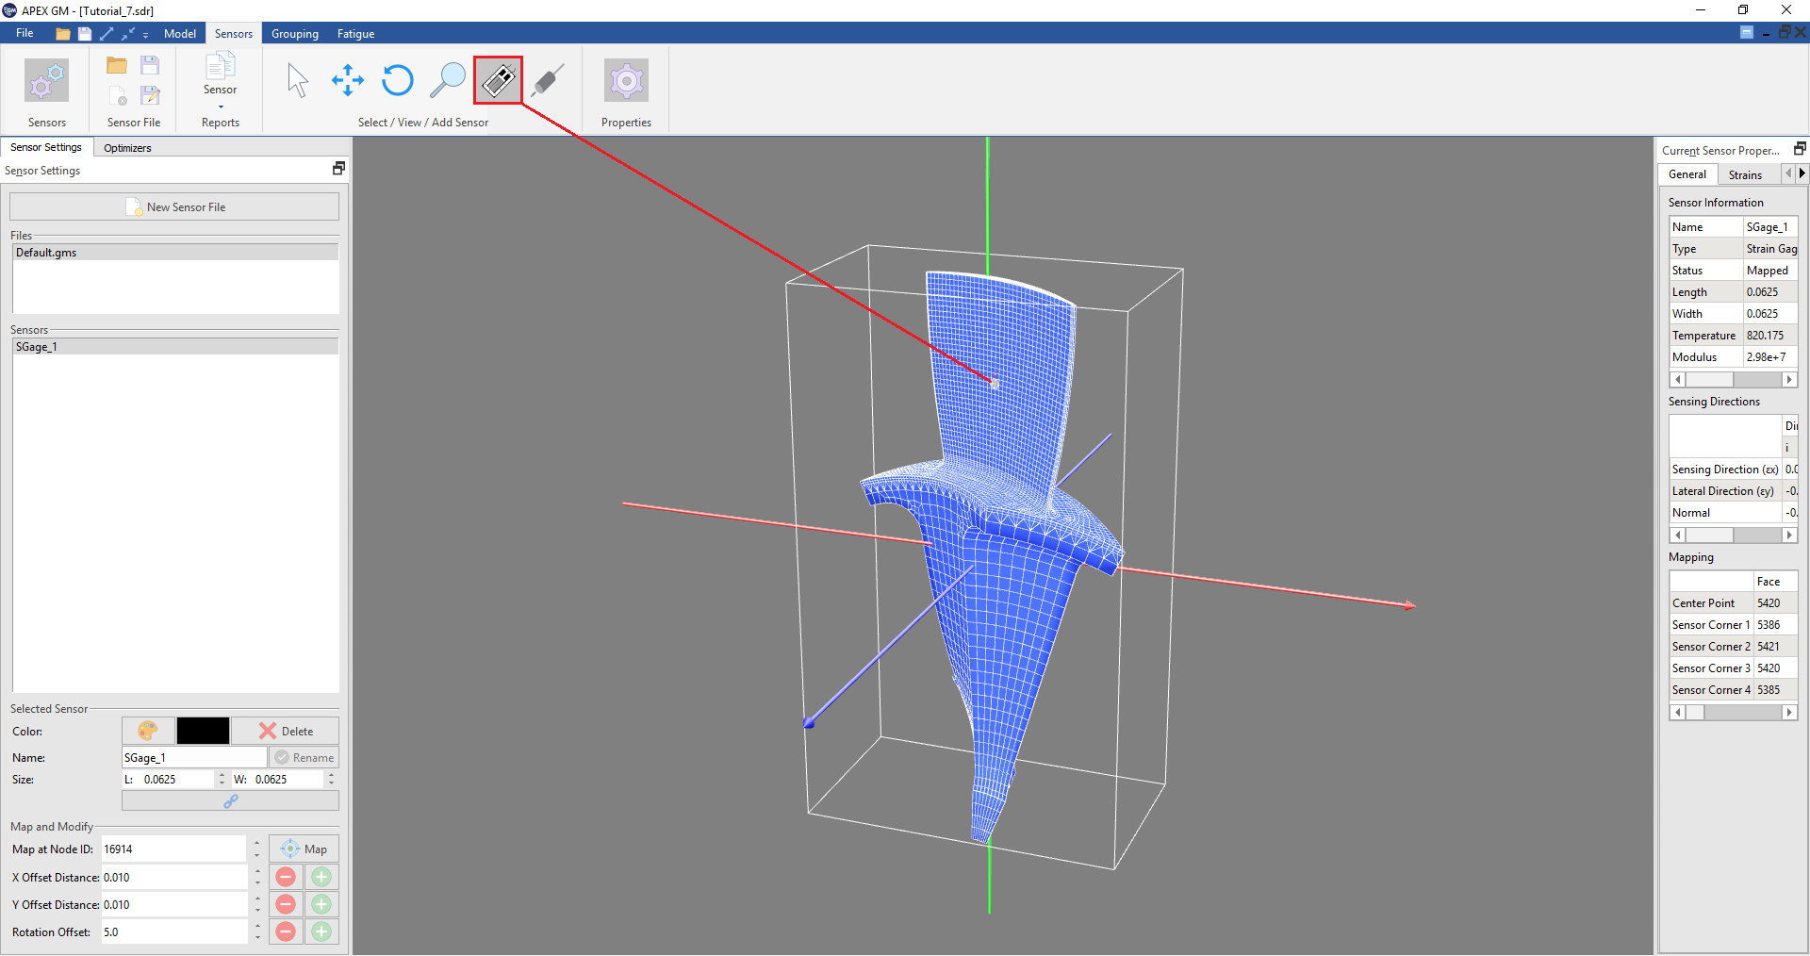Viewport: 1810px width, 956px height.
Task: Select the Temperature value 820.175 cell
Action: click(1769, 336)
